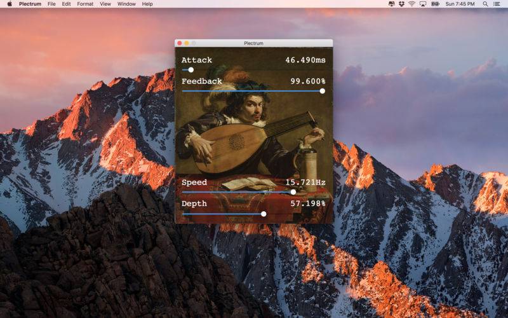Click the Feedback slider knob

(322, 91)
